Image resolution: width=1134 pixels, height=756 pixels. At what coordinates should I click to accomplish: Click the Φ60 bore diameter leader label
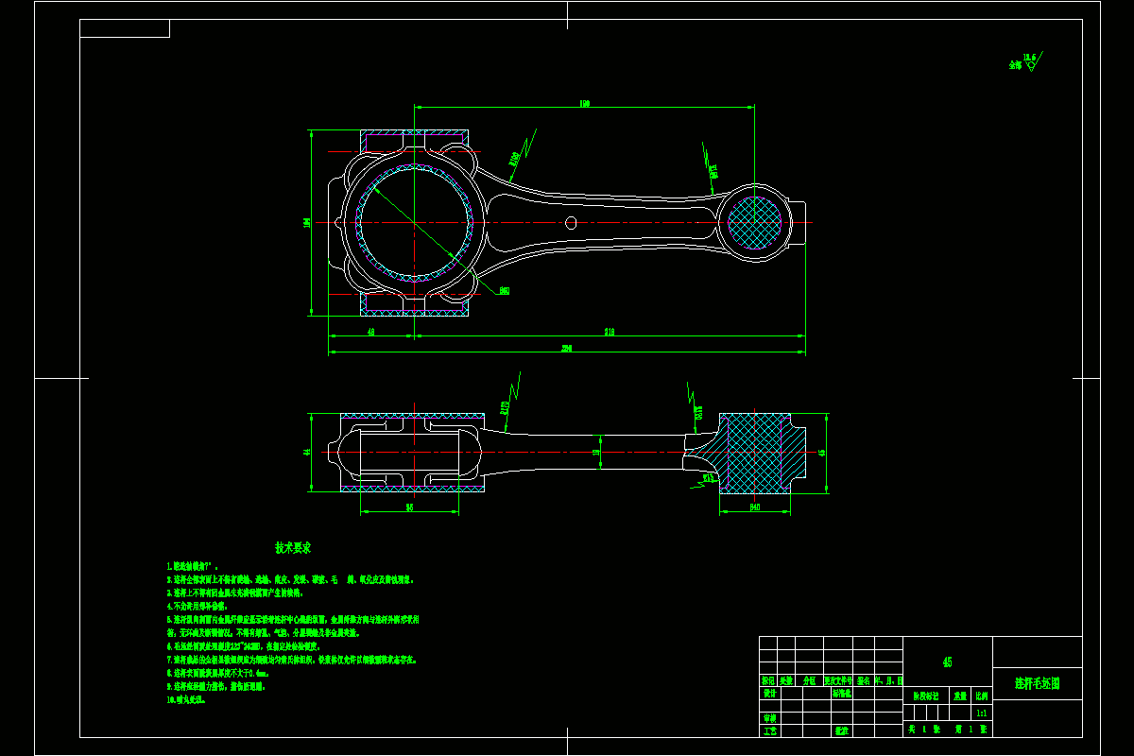click(x=505, y=291)
